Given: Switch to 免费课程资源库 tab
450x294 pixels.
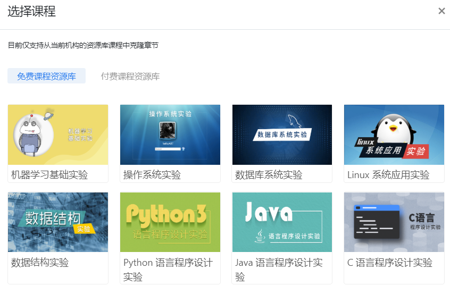Looking at the screenshot, I should click(x=46, y=76).
